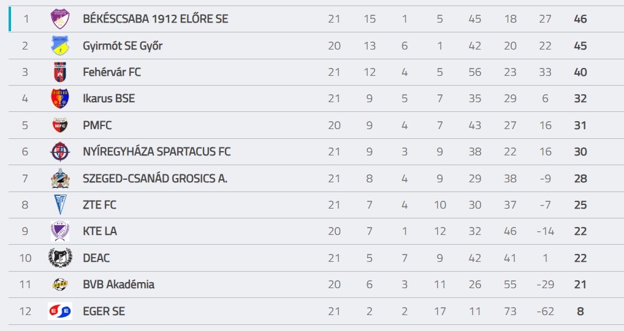Click the Fehérvár FC crest icon
Image resolution: width=624 pixels, height=331 pixels.
pos(60,72)
